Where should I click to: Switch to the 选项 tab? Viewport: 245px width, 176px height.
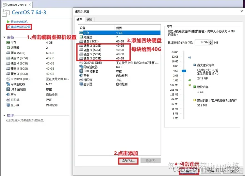click(89, 19)
